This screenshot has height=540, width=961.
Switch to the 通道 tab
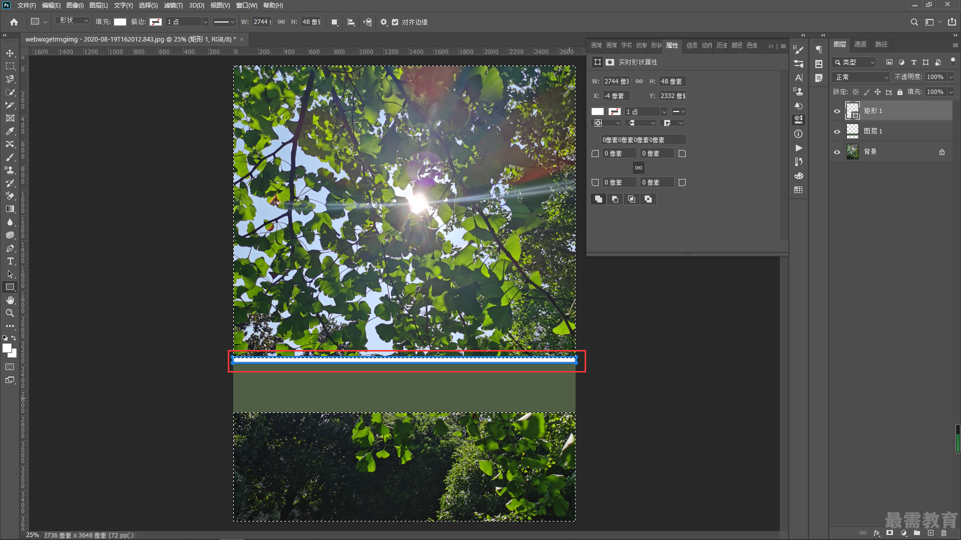point(860,44)
